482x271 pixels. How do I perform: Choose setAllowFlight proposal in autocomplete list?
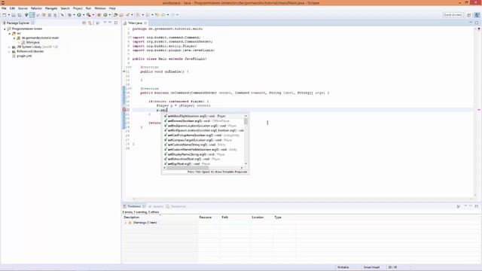pos(203,116)
